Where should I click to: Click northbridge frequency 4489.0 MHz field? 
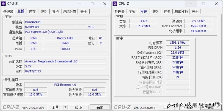coord(198,31)
